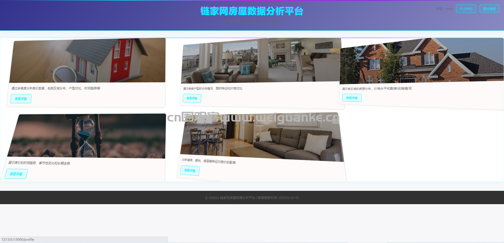
Task: Click 查看详情 under 通过多维度分析房价数据 card
Action: pyautogui.click(x=21, y=99)
